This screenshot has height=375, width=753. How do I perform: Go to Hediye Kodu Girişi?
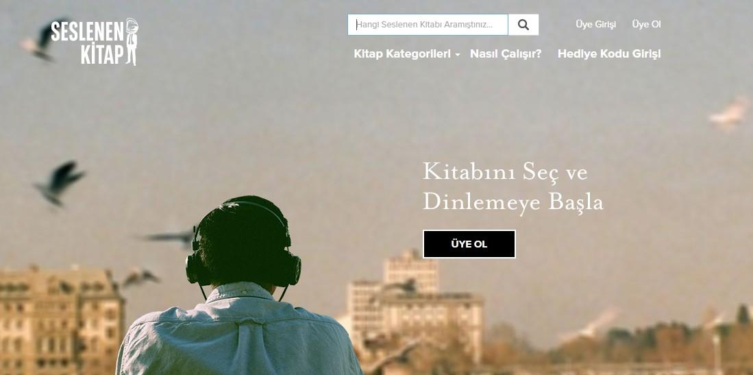coord(609,54)
